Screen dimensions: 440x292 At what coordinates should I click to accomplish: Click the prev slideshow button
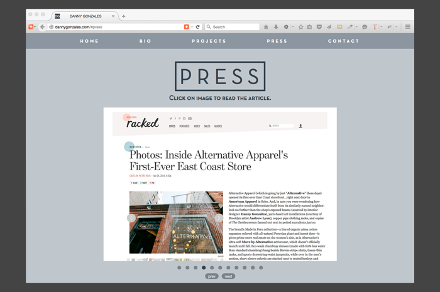click(212, 276)
